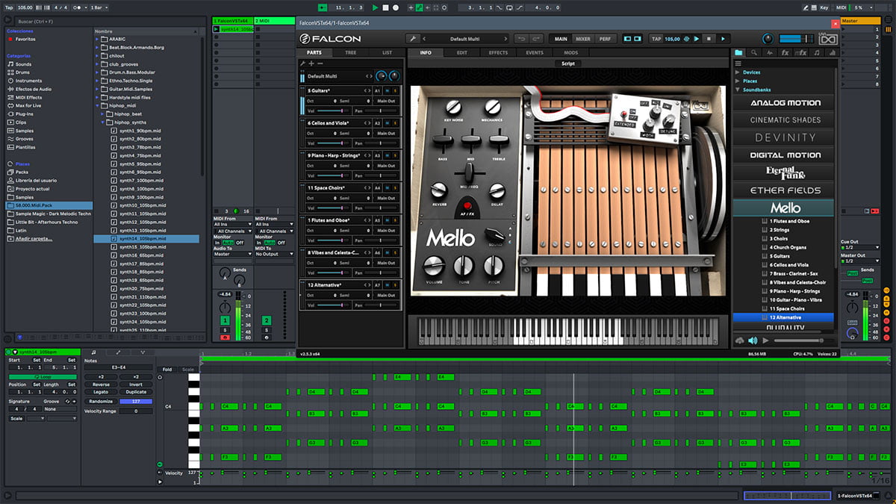The width and height of the screenshot is (896, 504).
Task: Expand the ARABIC folder
Action: [x=98, y=38]
